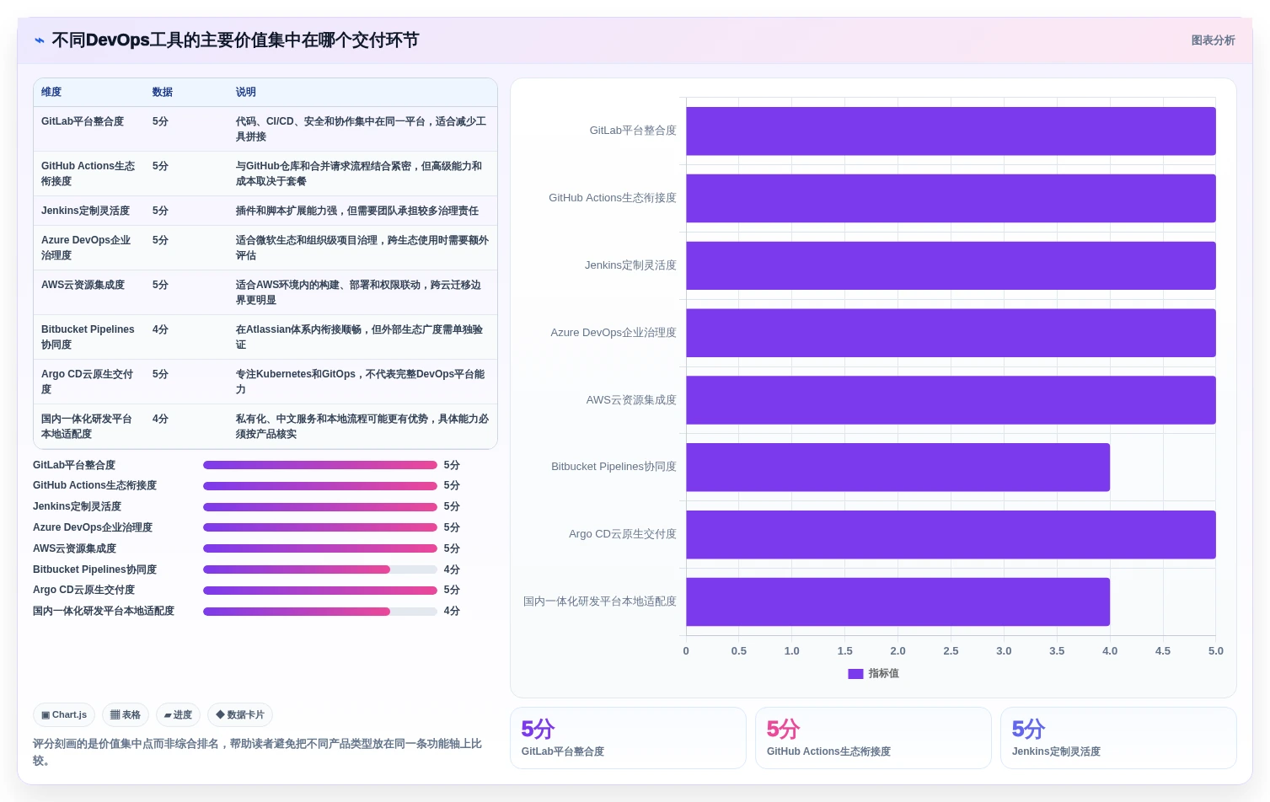This screenshot has height=802, width=1270.
Task: Click the footnote text starting 评分刻画的是
Action: pos(258,752)
